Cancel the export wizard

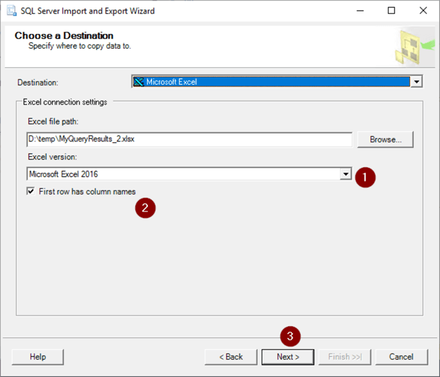point(401,357)
